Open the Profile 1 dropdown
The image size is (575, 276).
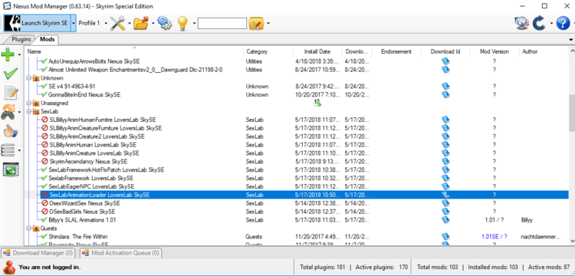(x=93, y=23)
